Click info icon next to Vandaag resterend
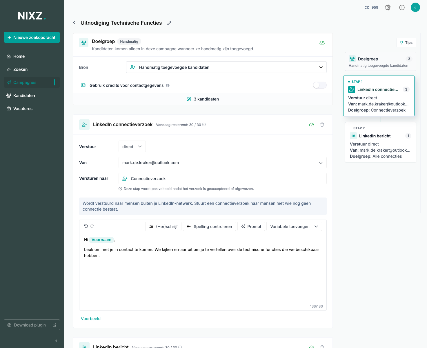This screenshot has height=348, width=427. 204,125
